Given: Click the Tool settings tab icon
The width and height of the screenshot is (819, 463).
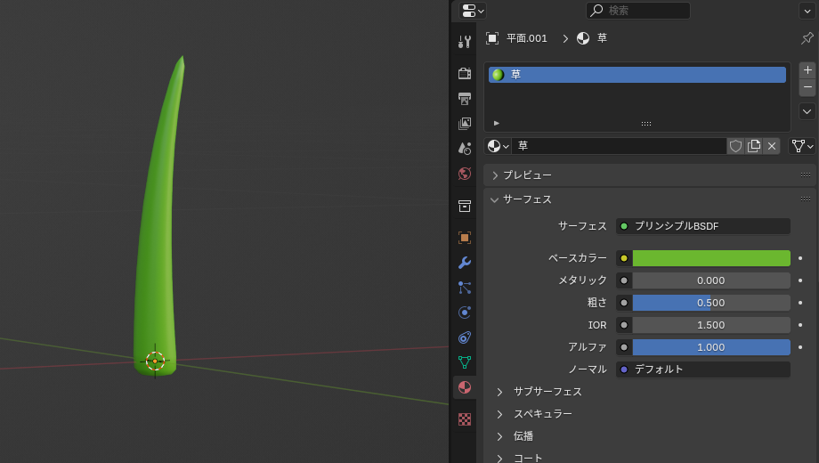Looking at the screenshot, I should pyautogui.click(x=464, y=42).
